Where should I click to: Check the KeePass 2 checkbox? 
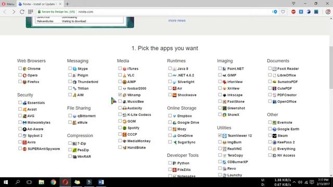pos(270,142)
